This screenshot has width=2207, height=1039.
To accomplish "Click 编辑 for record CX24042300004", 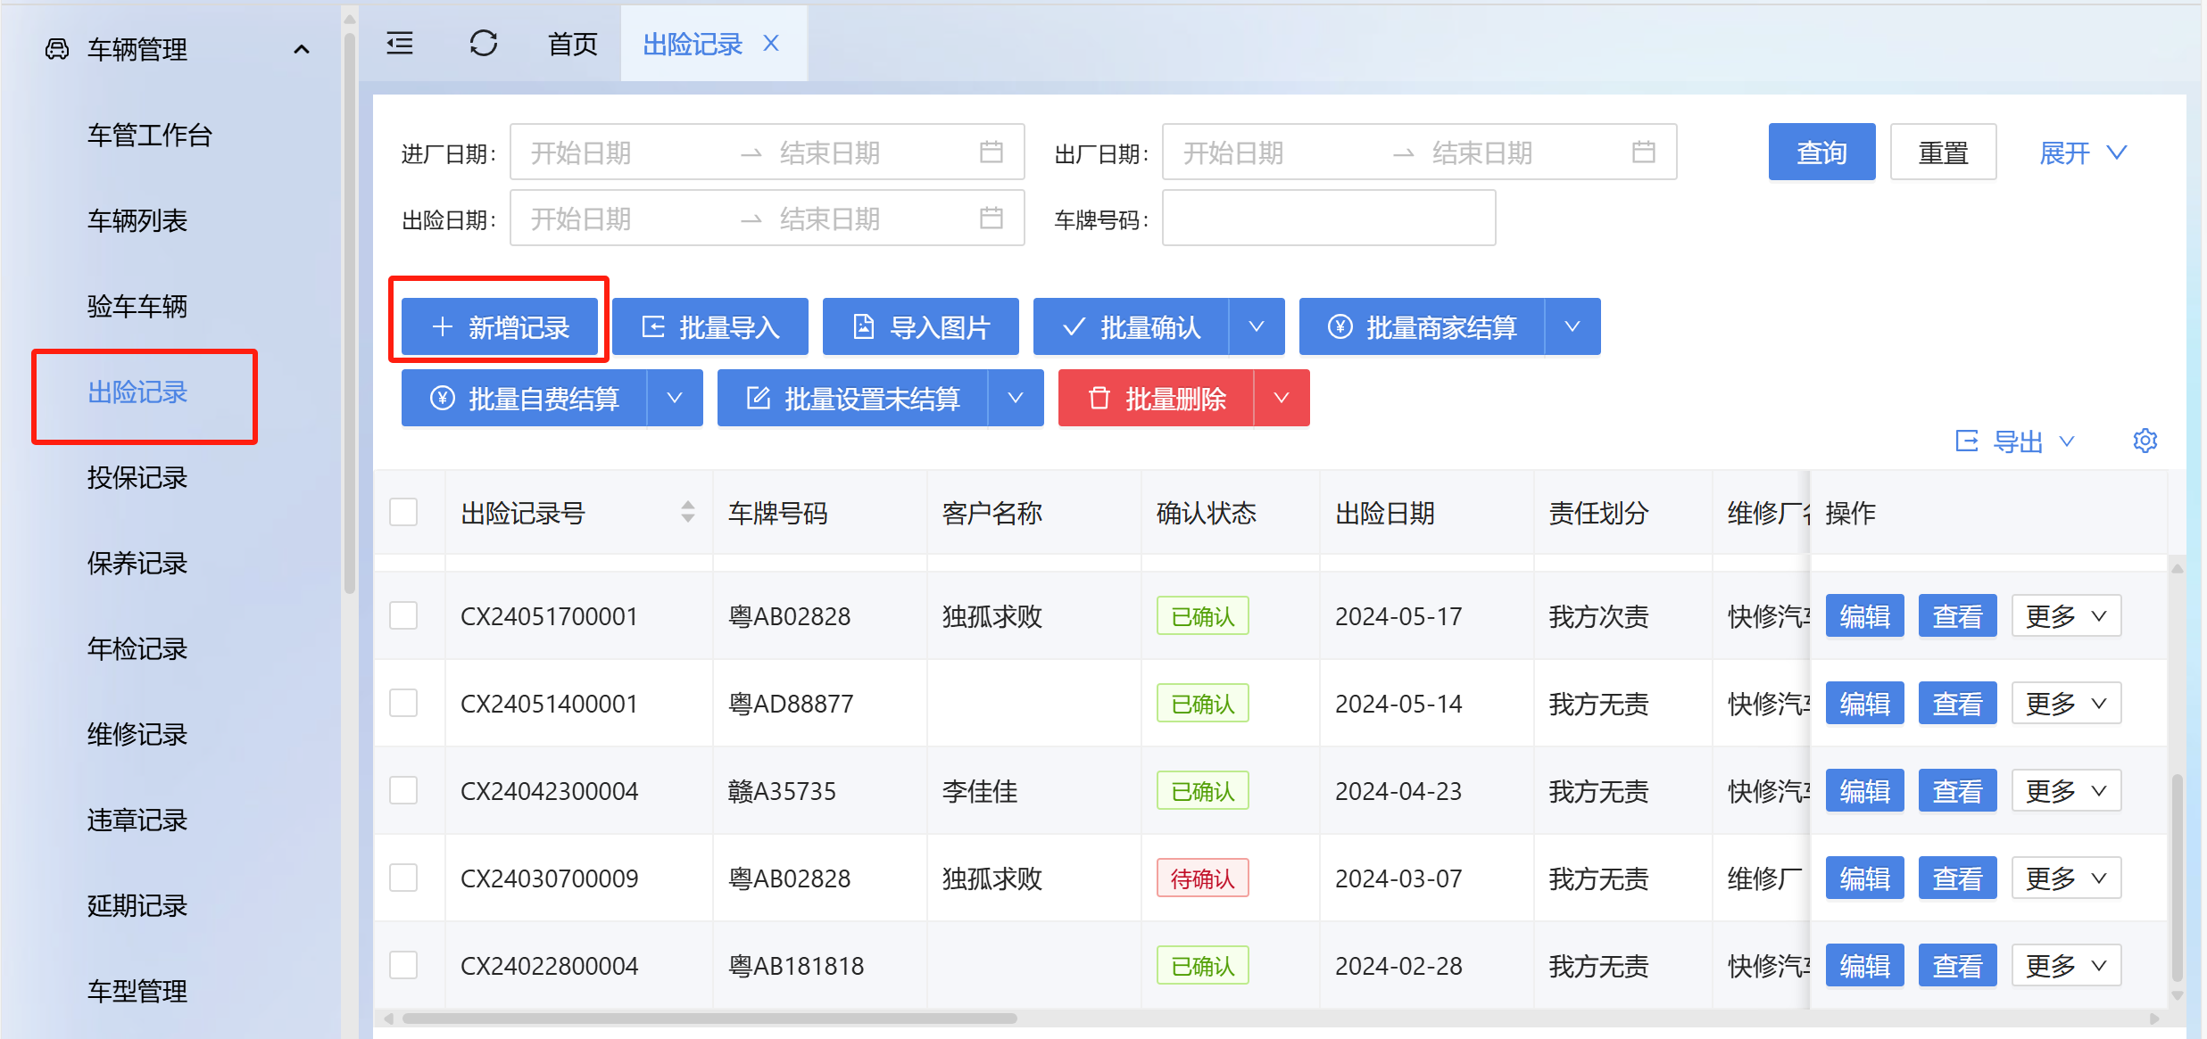I will pos(1864,791).
